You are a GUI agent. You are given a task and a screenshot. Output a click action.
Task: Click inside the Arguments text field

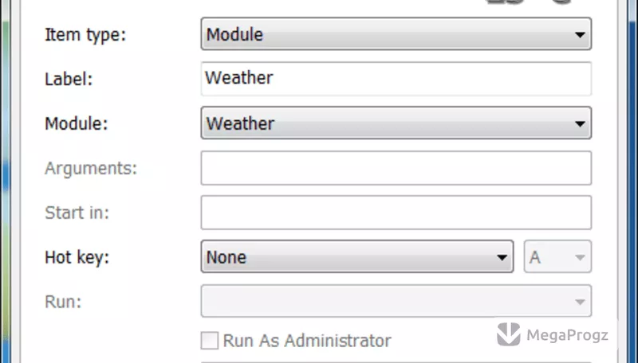(x=396, y=168)
